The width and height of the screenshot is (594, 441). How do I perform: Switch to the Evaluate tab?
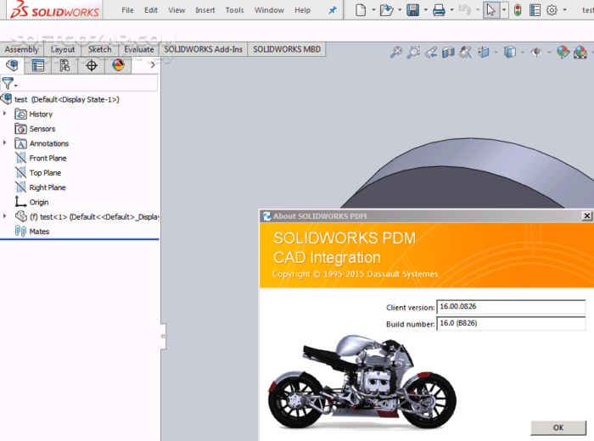pyautogui.click(x=138, y=49)
